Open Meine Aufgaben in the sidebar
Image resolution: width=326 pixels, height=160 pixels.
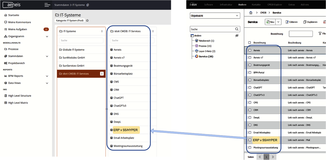click(x=17, y=29)
